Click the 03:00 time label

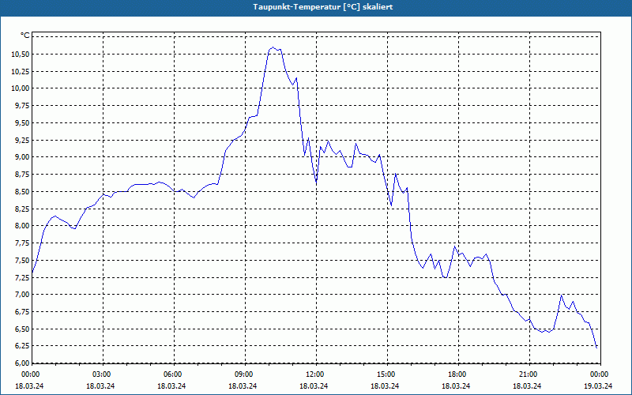click(x=102, y=374)
